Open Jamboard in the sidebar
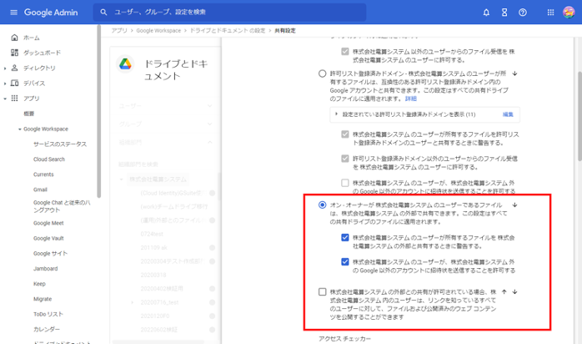 [x=45, y=269]
